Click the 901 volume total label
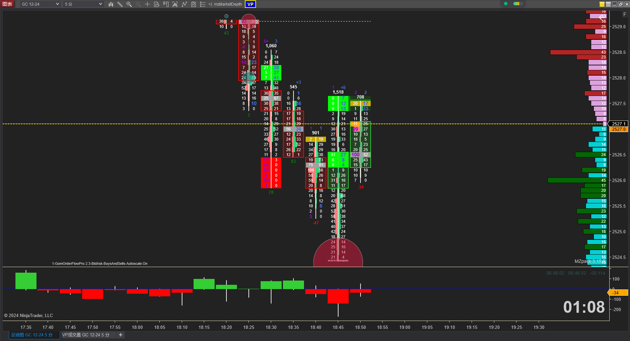Screen dimensions: 630x341 point(315,133)
